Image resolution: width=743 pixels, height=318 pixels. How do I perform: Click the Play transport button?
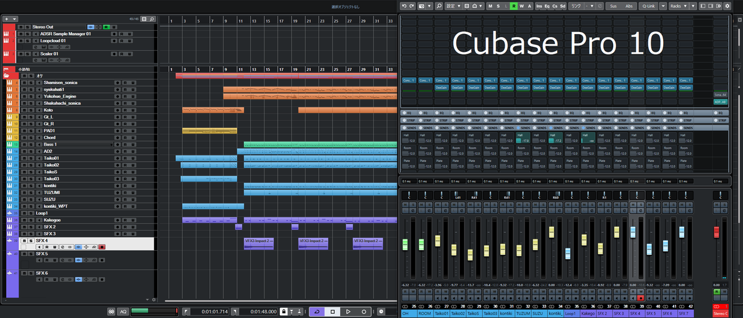[348, 312]
